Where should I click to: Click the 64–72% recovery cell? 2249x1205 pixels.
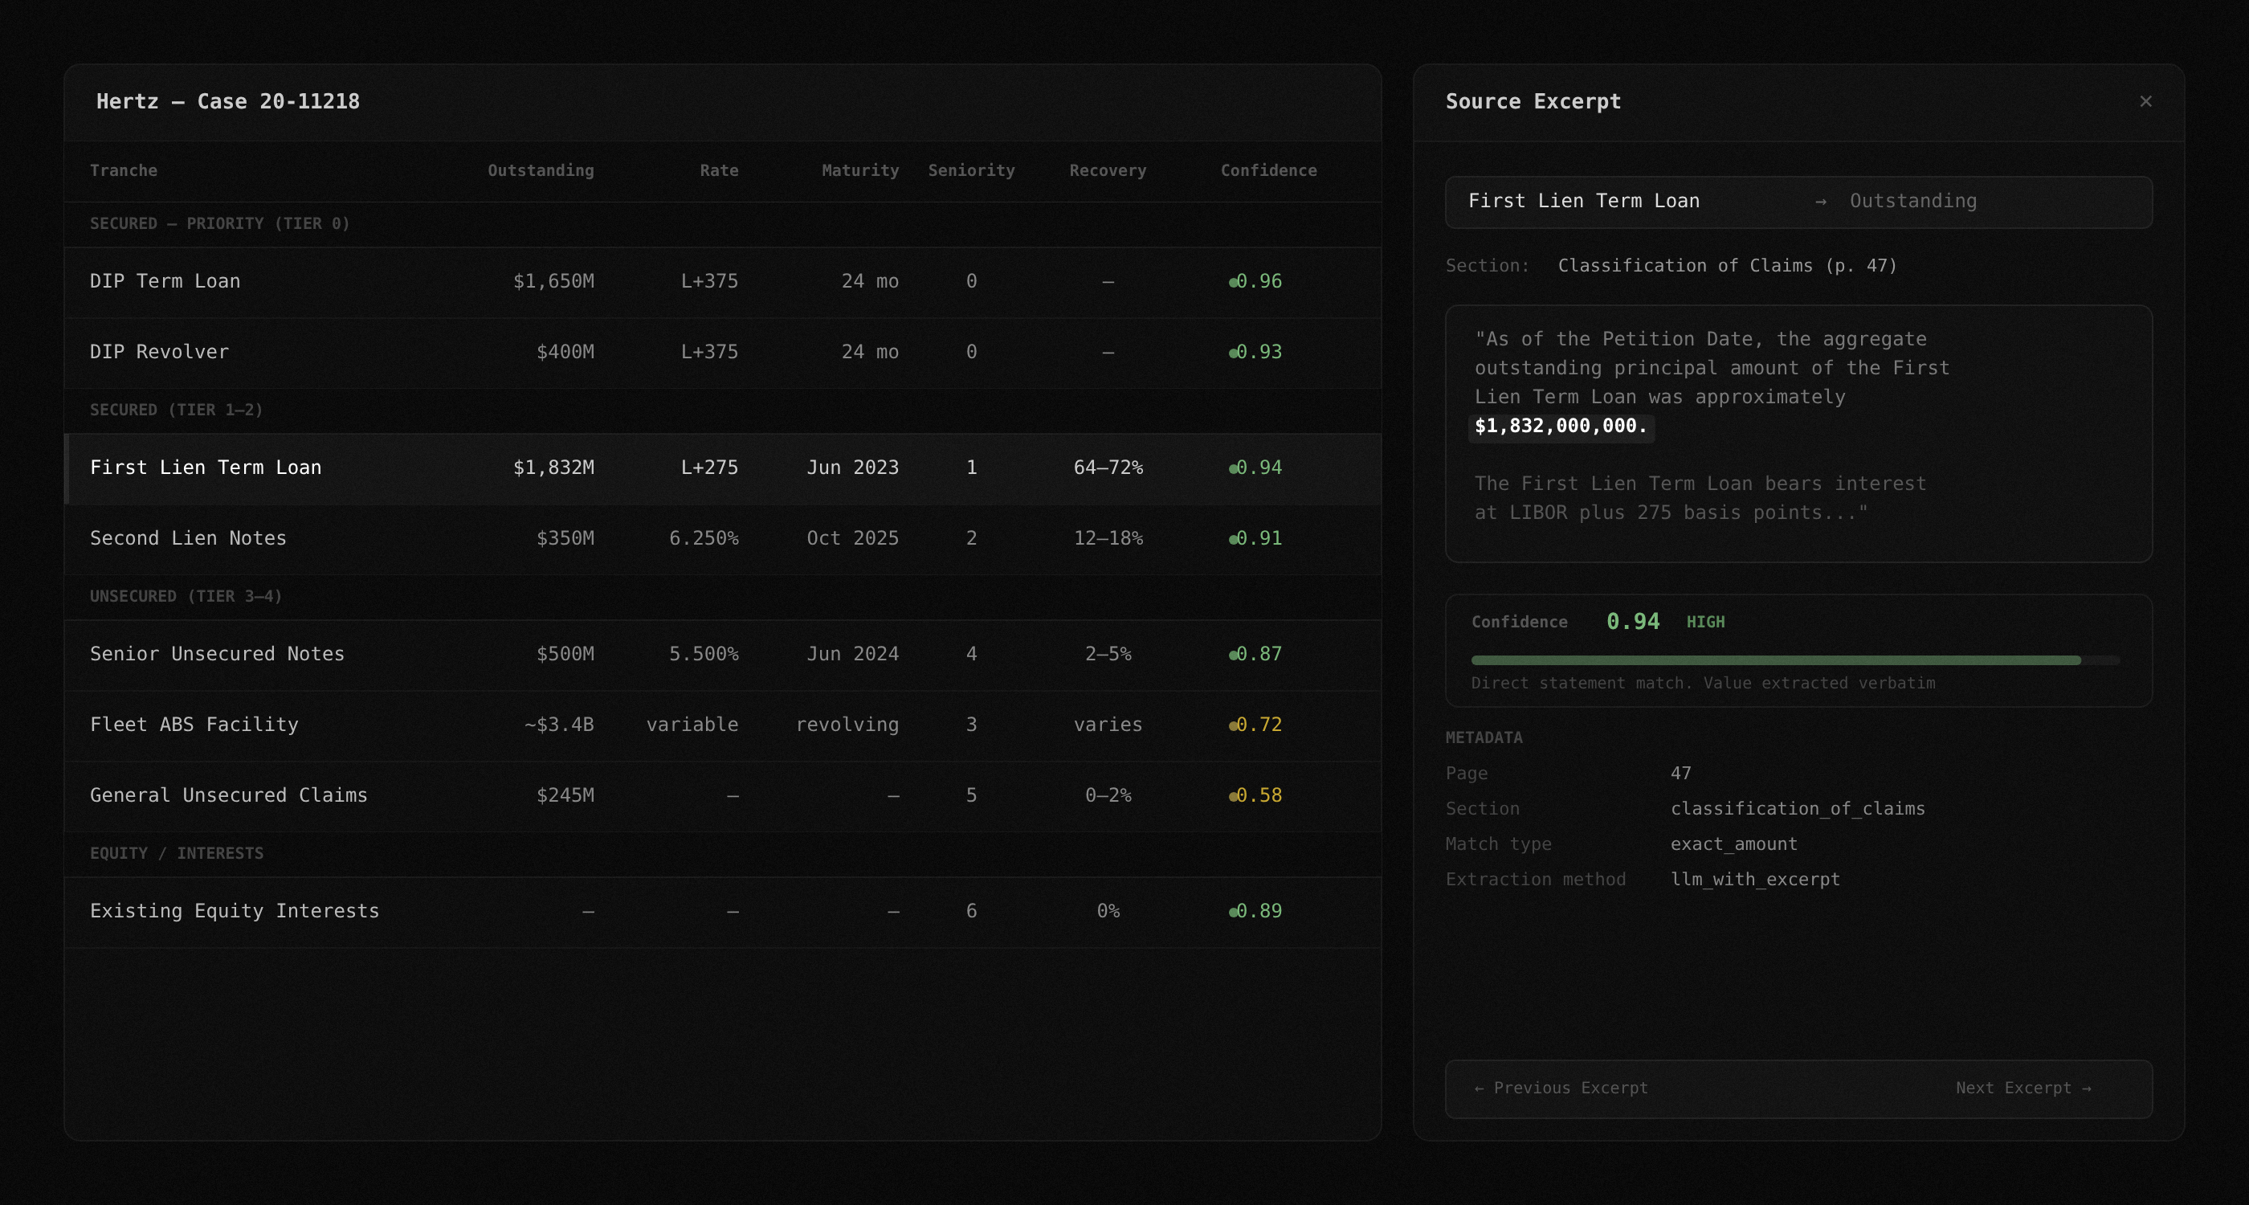pyautogui.click(x=1108, y=468)
